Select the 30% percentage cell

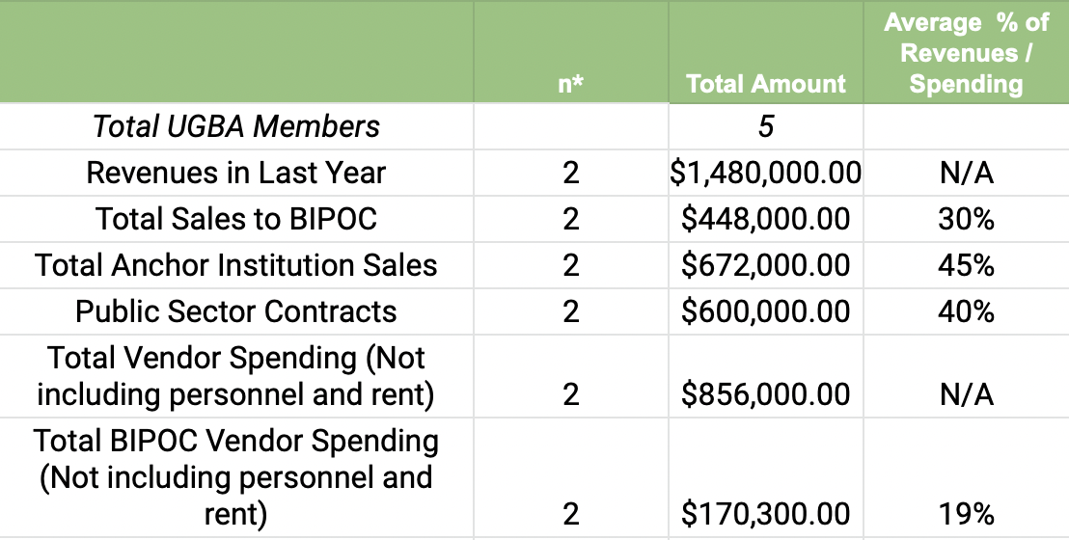(966, 220)
